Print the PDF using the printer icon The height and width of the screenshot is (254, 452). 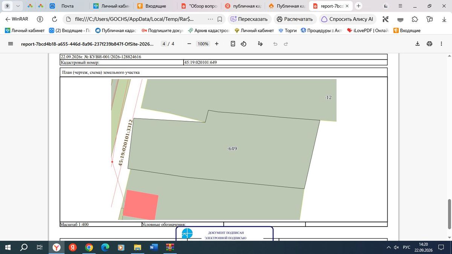point(429,44)
